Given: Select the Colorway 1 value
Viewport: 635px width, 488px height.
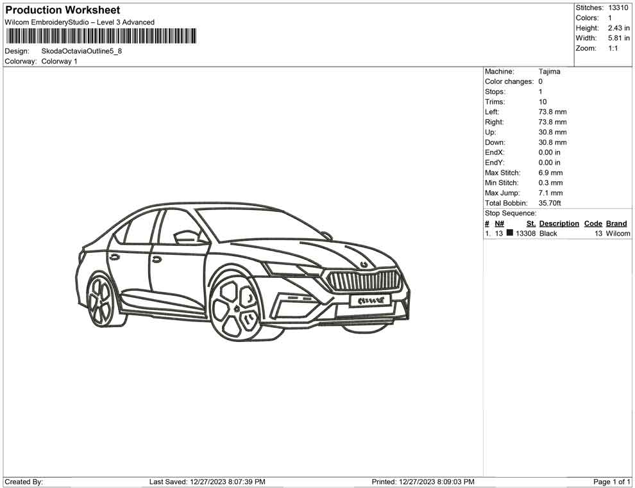Looking at the screenshot, I should tap(59, 61).
